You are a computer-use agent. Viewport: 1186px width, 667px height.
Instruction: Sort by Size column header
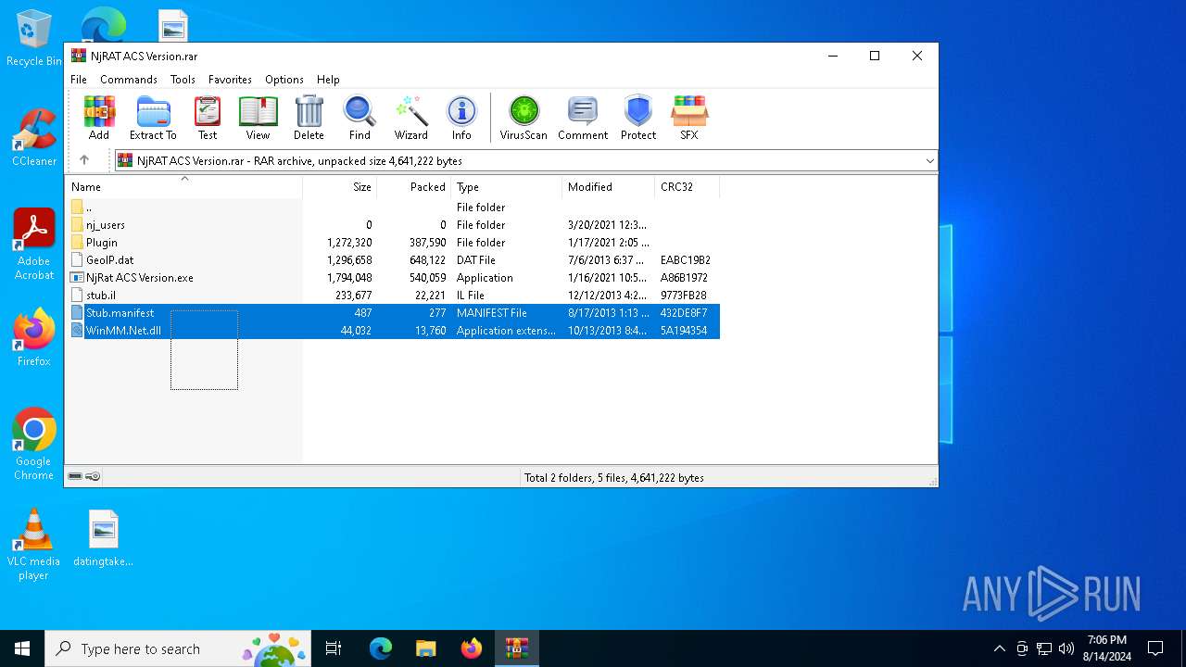[x=340, y=187]
